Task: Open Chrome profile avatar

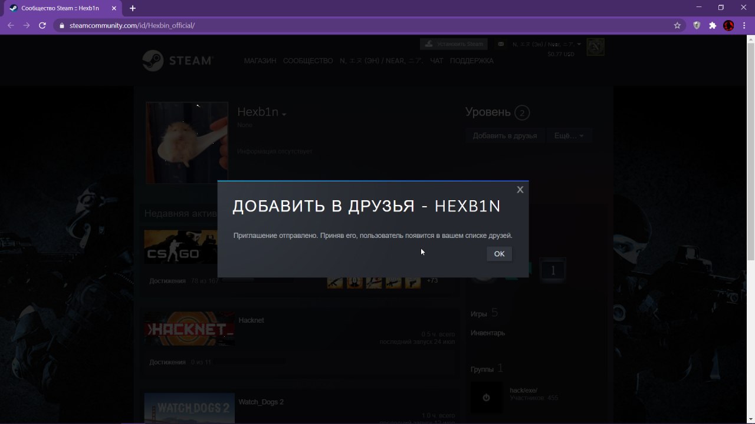Action: tap(728, 25)
